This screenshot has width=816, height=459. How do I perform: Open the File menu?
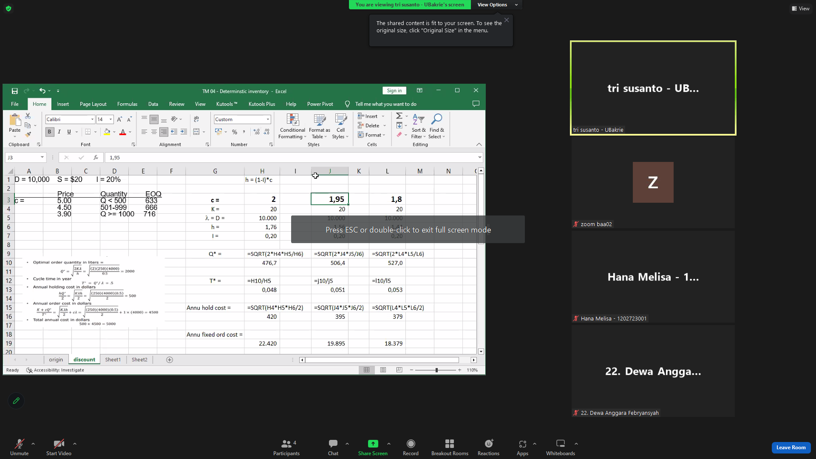[x=15, y=104]
